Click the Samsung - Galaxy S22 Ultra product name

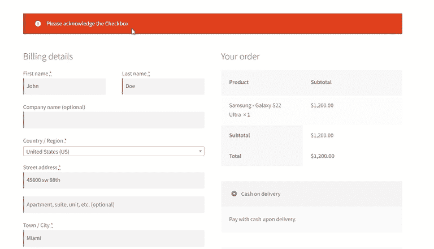tap(255, 110)
